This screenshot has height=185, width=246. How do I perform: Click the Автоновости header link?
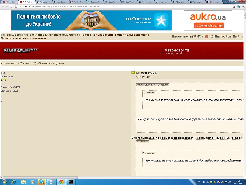[x=177, y=50]
